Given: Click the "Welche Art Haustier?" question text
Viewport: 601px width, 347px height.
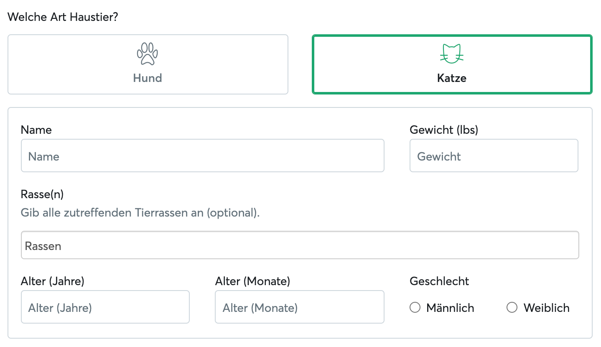Looking at the screenshot, I should 63,18.
